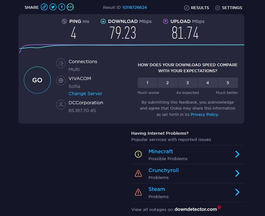Viewport: 265px width, 216px height.
Task: Visit downdetector.com link
Action: pos(196,209)
